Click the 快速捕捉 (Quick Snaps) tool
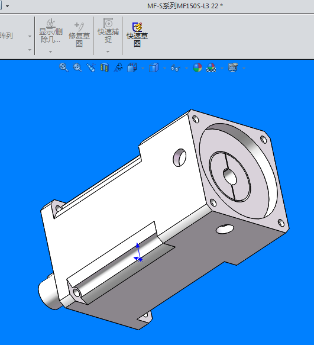 tap(108, 31)
